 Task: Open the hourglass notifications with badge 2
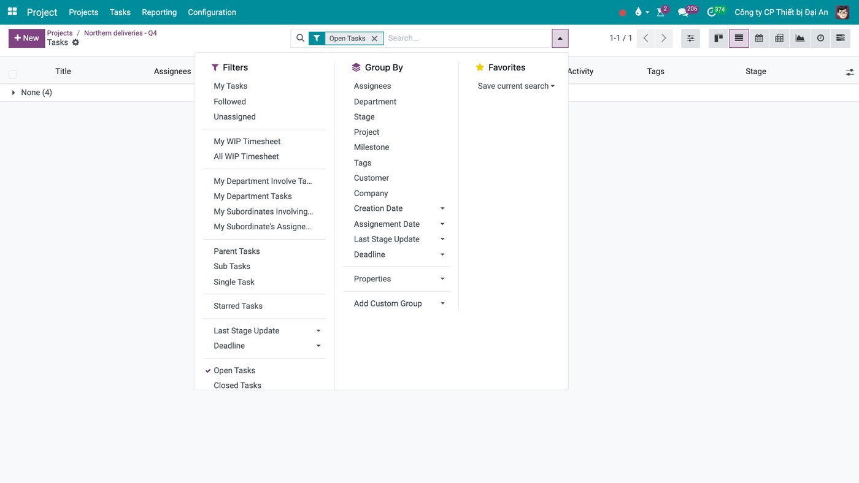661,12
